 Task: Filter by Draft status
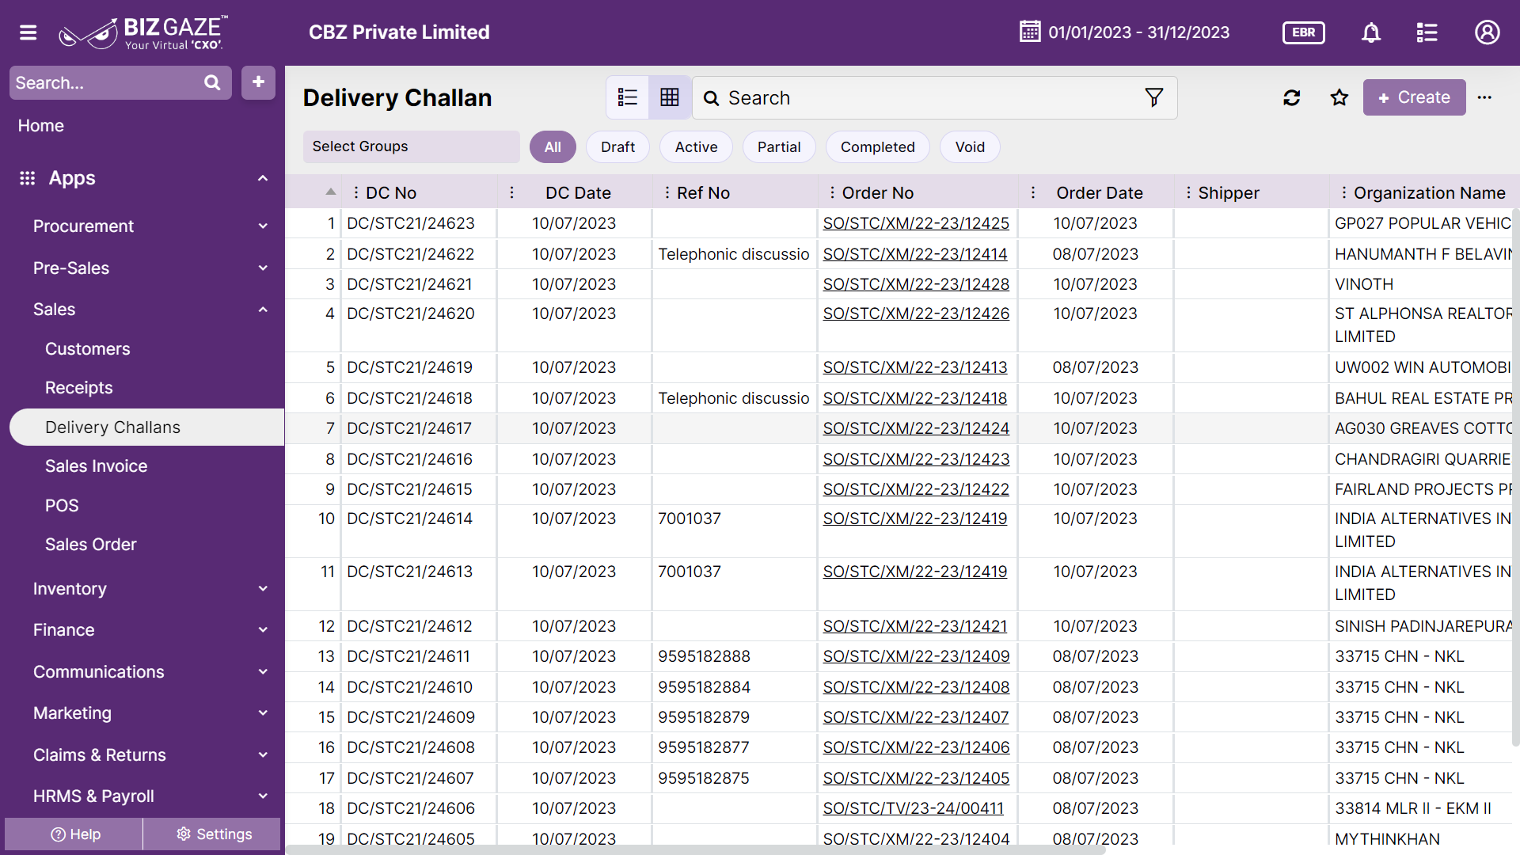coord(617,146)
